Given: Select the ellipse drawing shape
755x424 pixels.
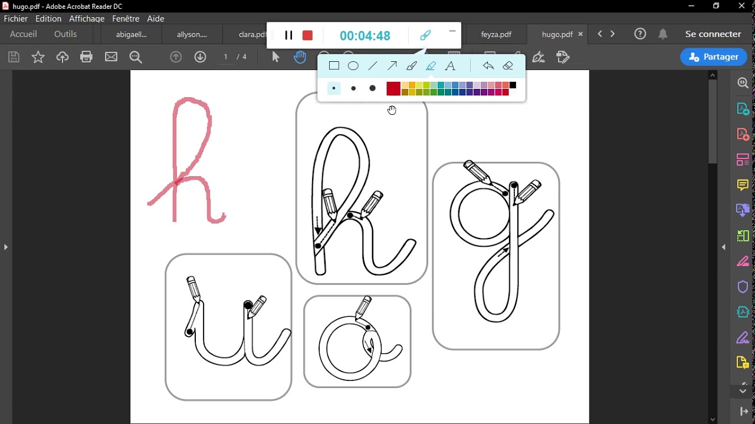Looking at the screenshot, I should (353, 66).
